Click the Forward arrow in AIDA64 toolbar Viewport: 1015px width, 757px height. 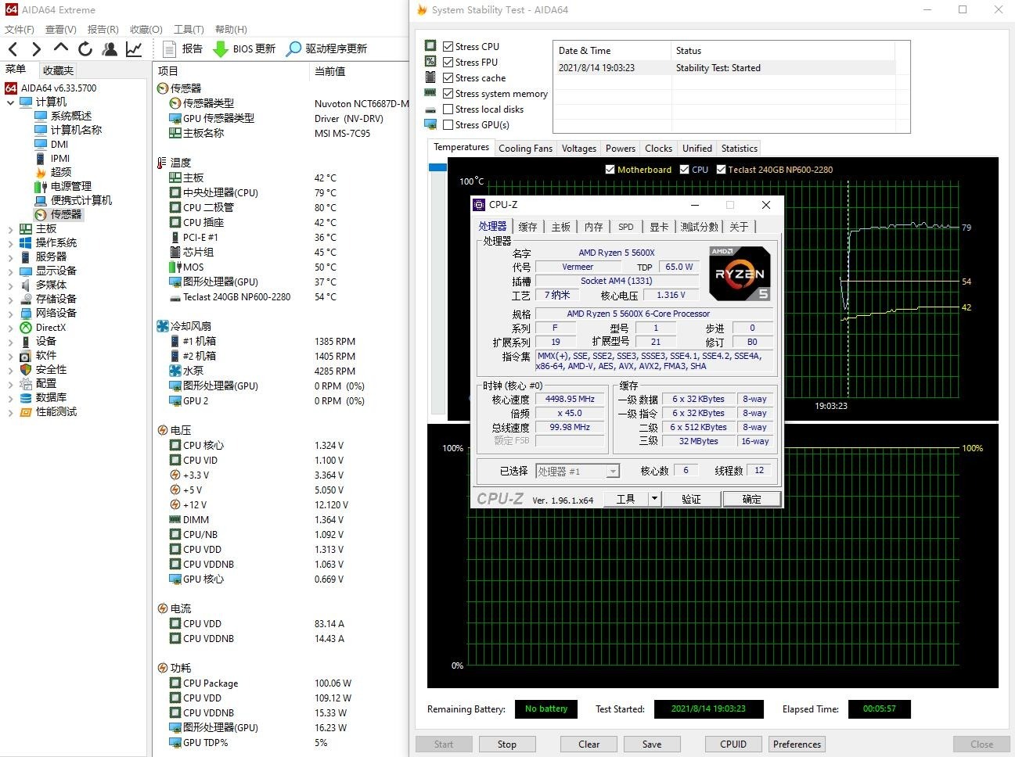[x=36, y=48]
